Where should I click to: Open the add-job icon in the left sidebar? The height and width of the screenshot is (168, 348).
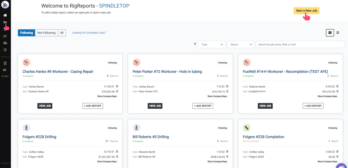(5, 23)
